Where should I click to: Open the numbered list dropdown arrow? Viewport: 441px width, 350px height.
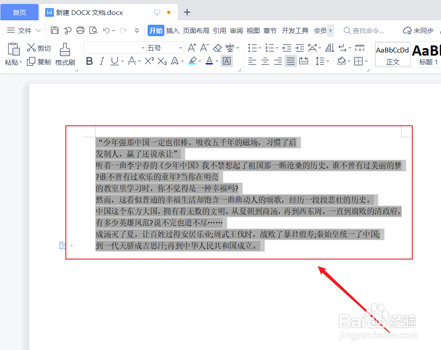tap(276, 47)
